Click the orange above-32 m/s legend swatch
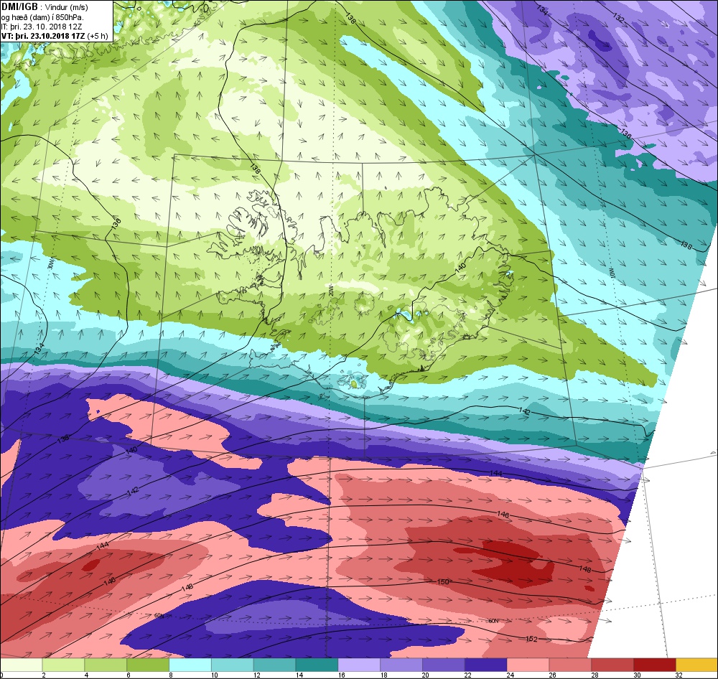Image resolution: width=718 pixels, height=679 pixels. click(697, 665)
